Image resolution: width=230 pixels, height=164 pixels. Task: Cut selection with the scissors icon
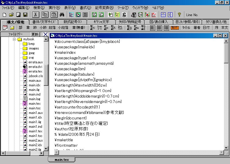click(35, 15)
